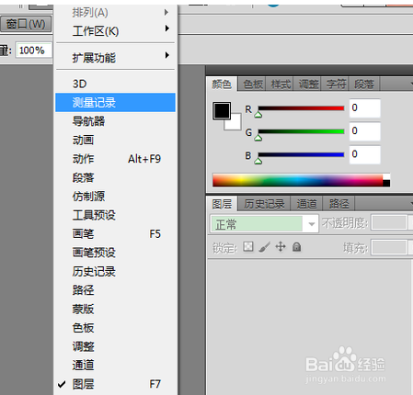This screenshot has width=413, height=395.
Task: Open the 排列(A) submenu
Action: coord(115,13)
